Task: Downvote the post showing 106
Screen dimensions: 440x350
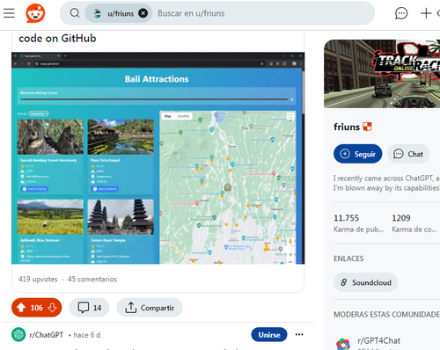Action: click(x=52, y=308)
